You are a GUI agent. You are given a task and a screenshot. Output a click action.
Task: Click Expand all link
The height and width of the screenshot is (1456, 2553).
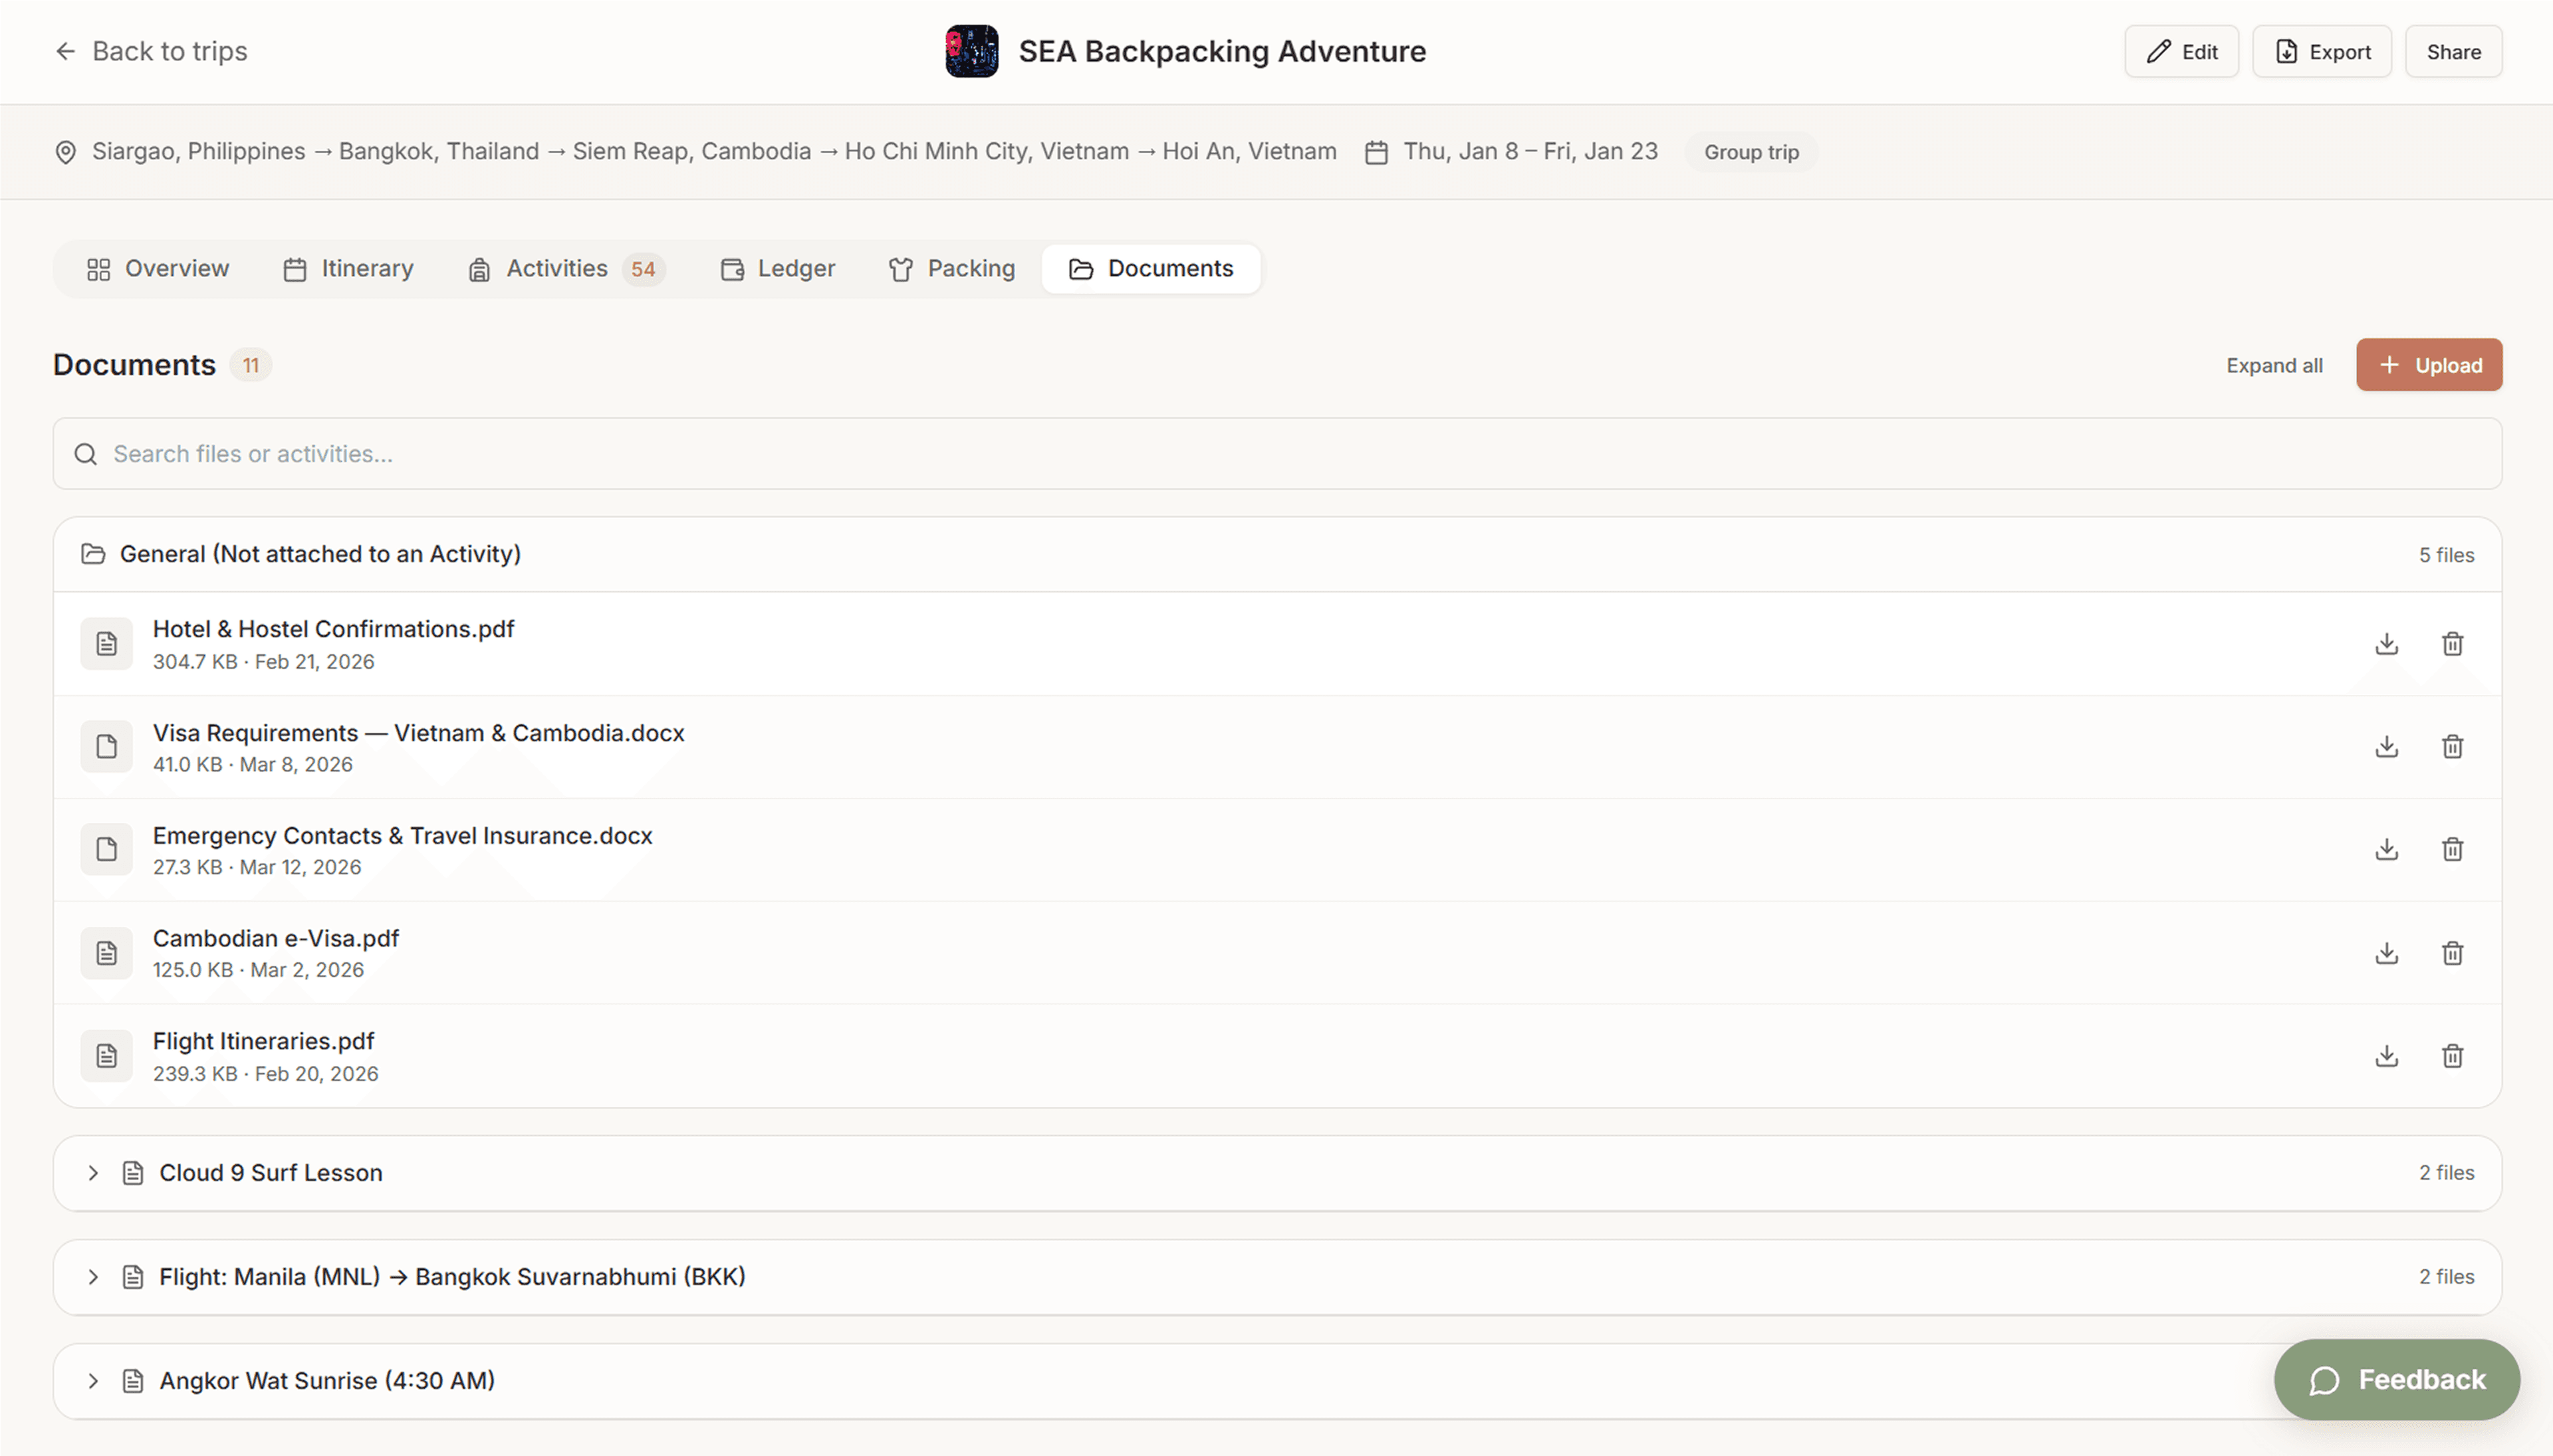2274,366
